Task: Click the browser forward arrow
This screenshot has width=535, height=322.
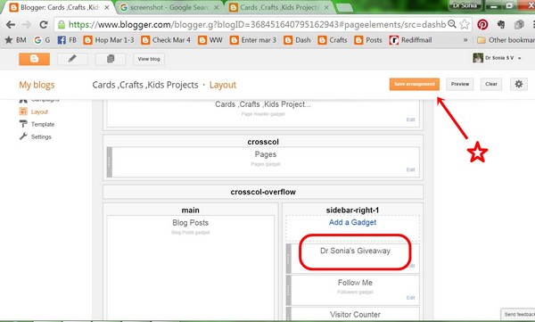Action: pyautogui.click(x=27, y=25)
